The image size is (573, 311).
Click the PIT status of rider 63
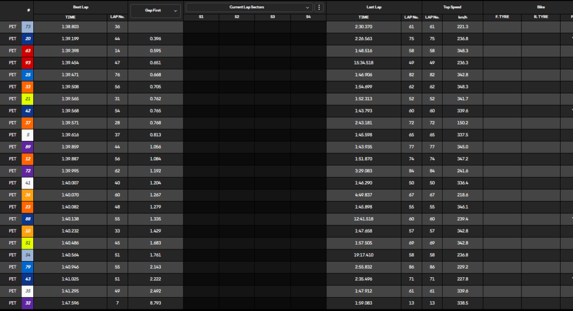(12, 51)
